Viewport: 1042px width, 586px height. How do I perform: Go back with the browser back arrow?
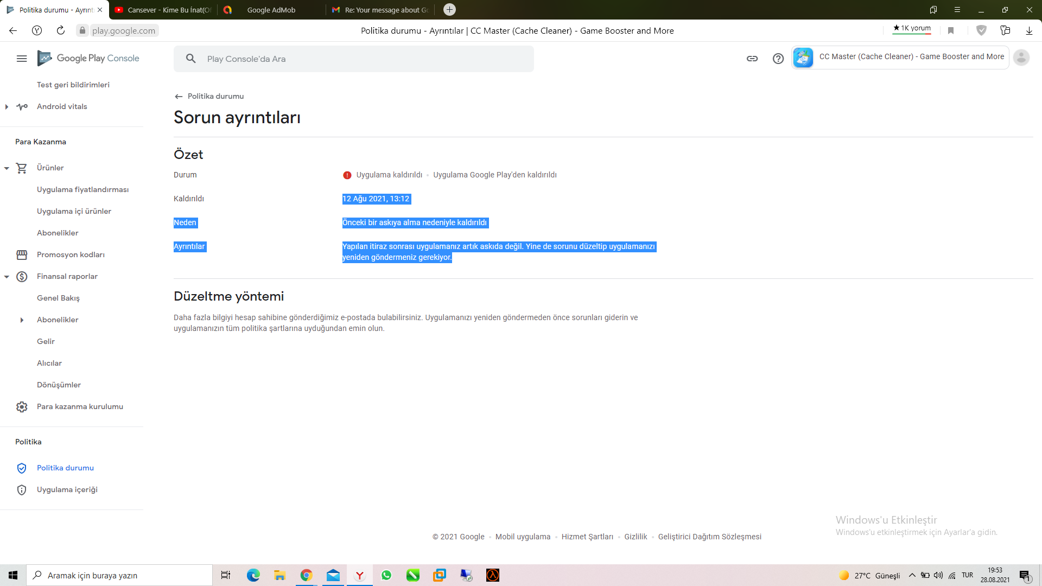13,30
